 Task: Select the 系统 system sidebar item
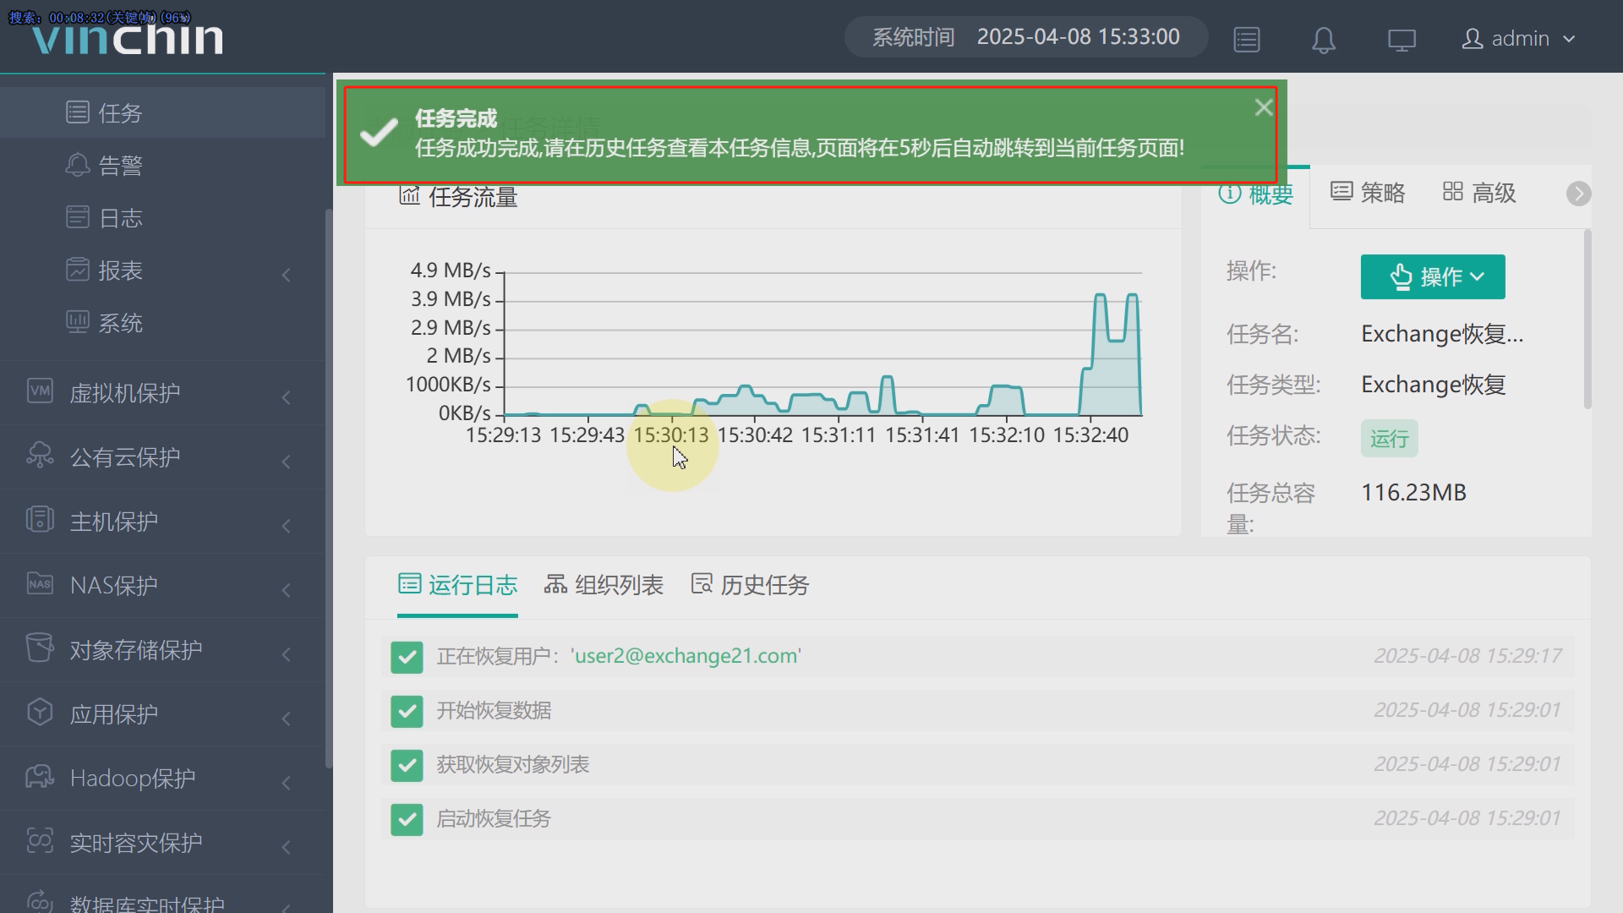(x=120, y=323)
